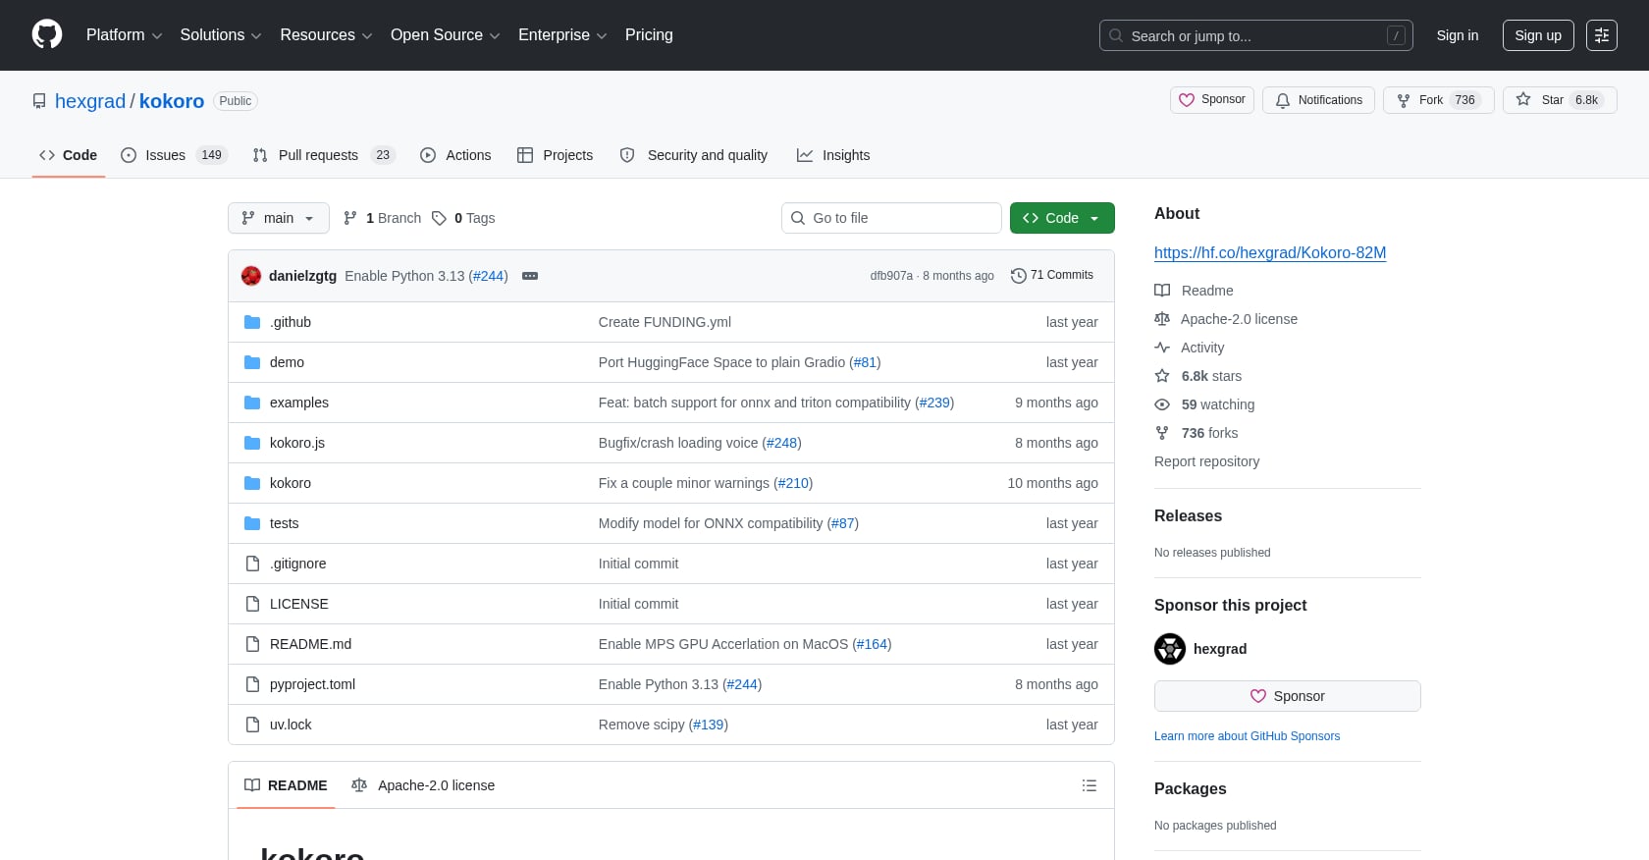Click the pyproject.toml file icon

(x=252, y=684)
